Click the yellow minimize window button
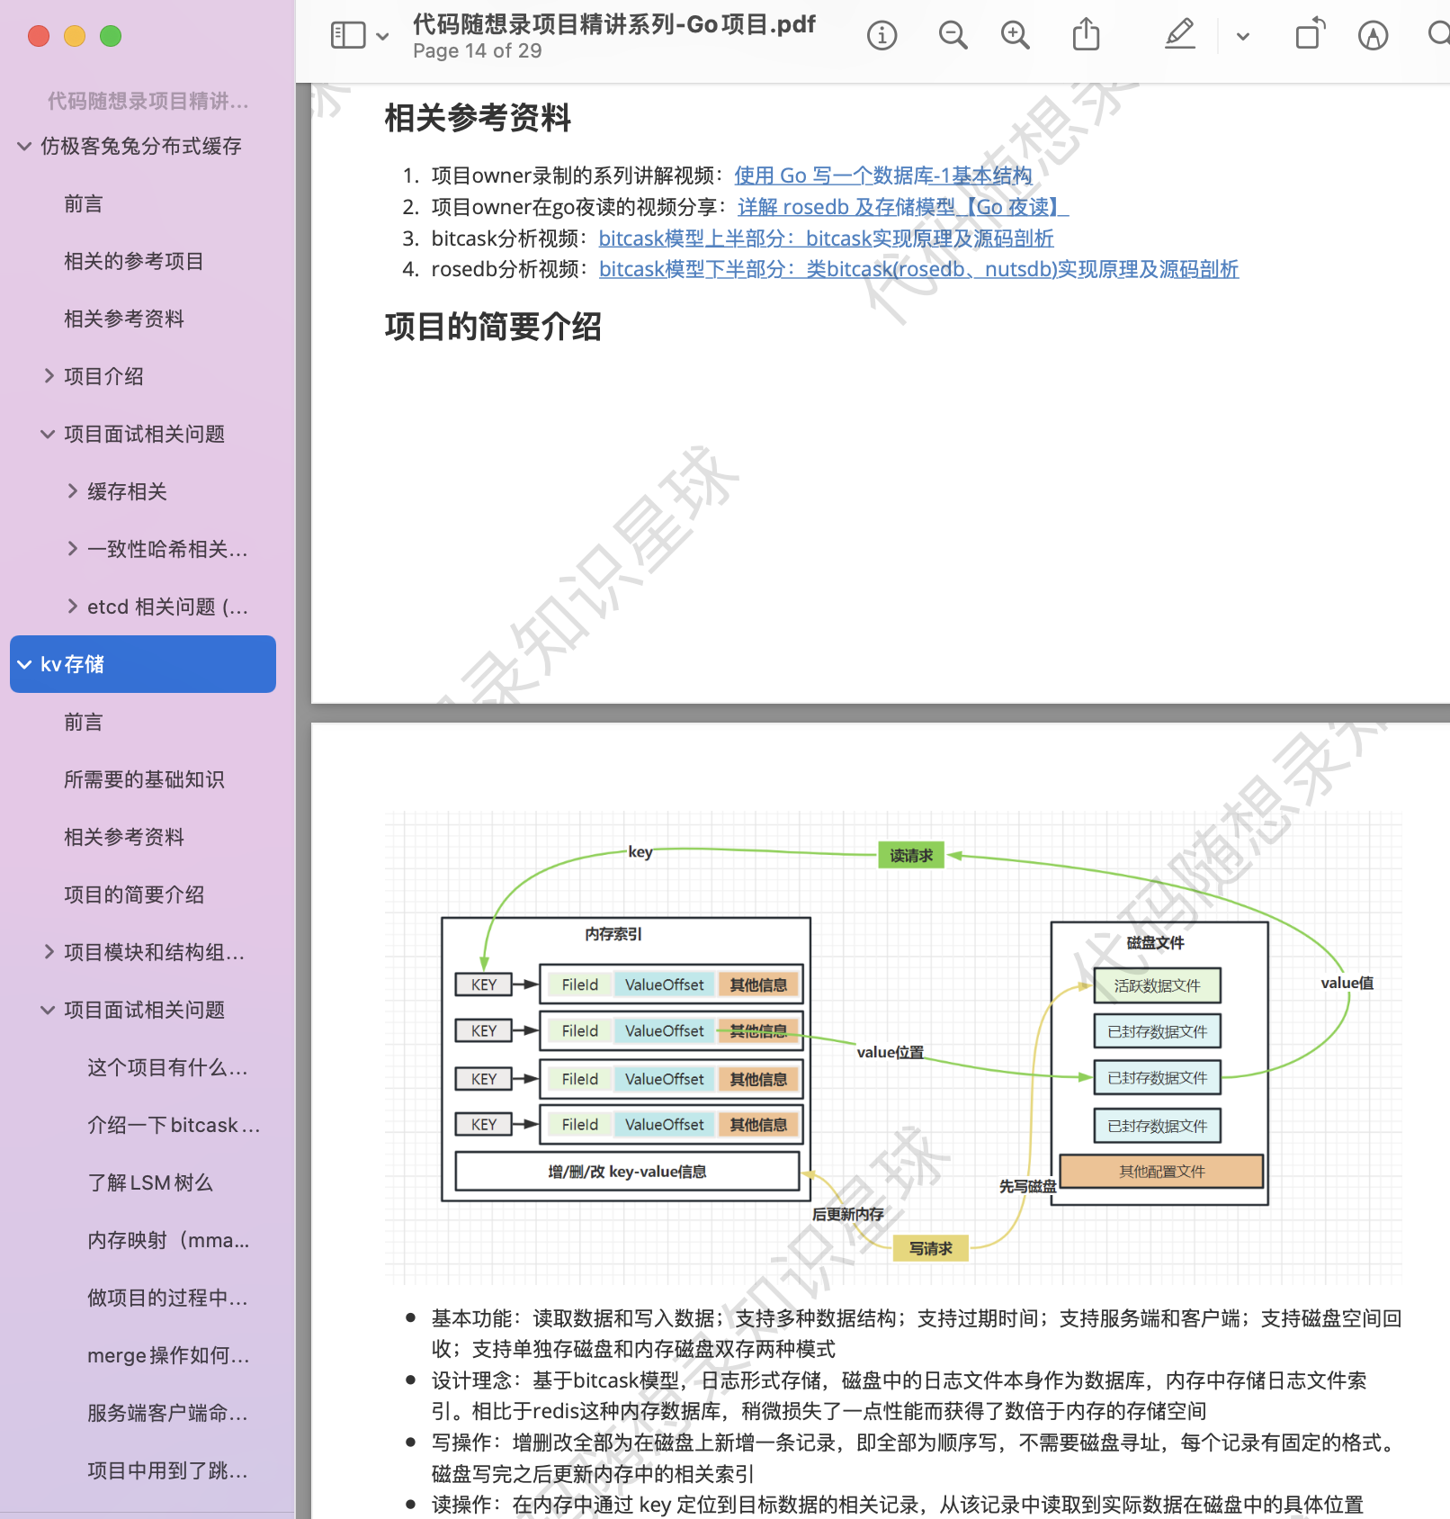The height and width of the screenshot is (1519, 1450). click(x=75, y=36)
